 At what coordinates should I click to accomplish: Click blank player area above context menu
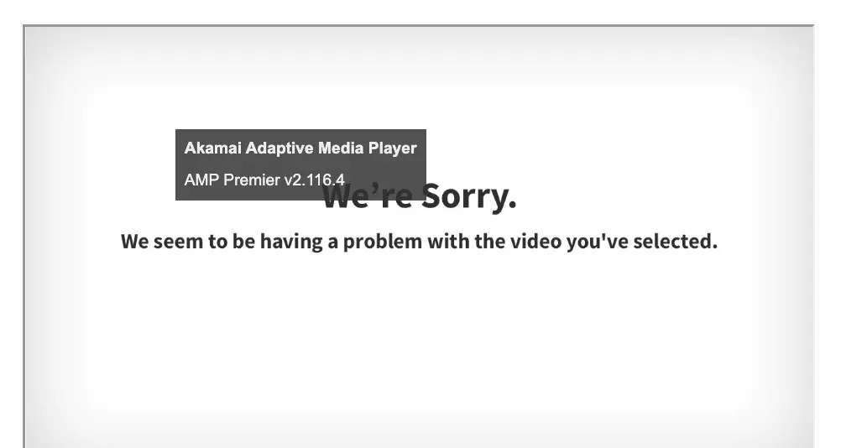(300, 81)
